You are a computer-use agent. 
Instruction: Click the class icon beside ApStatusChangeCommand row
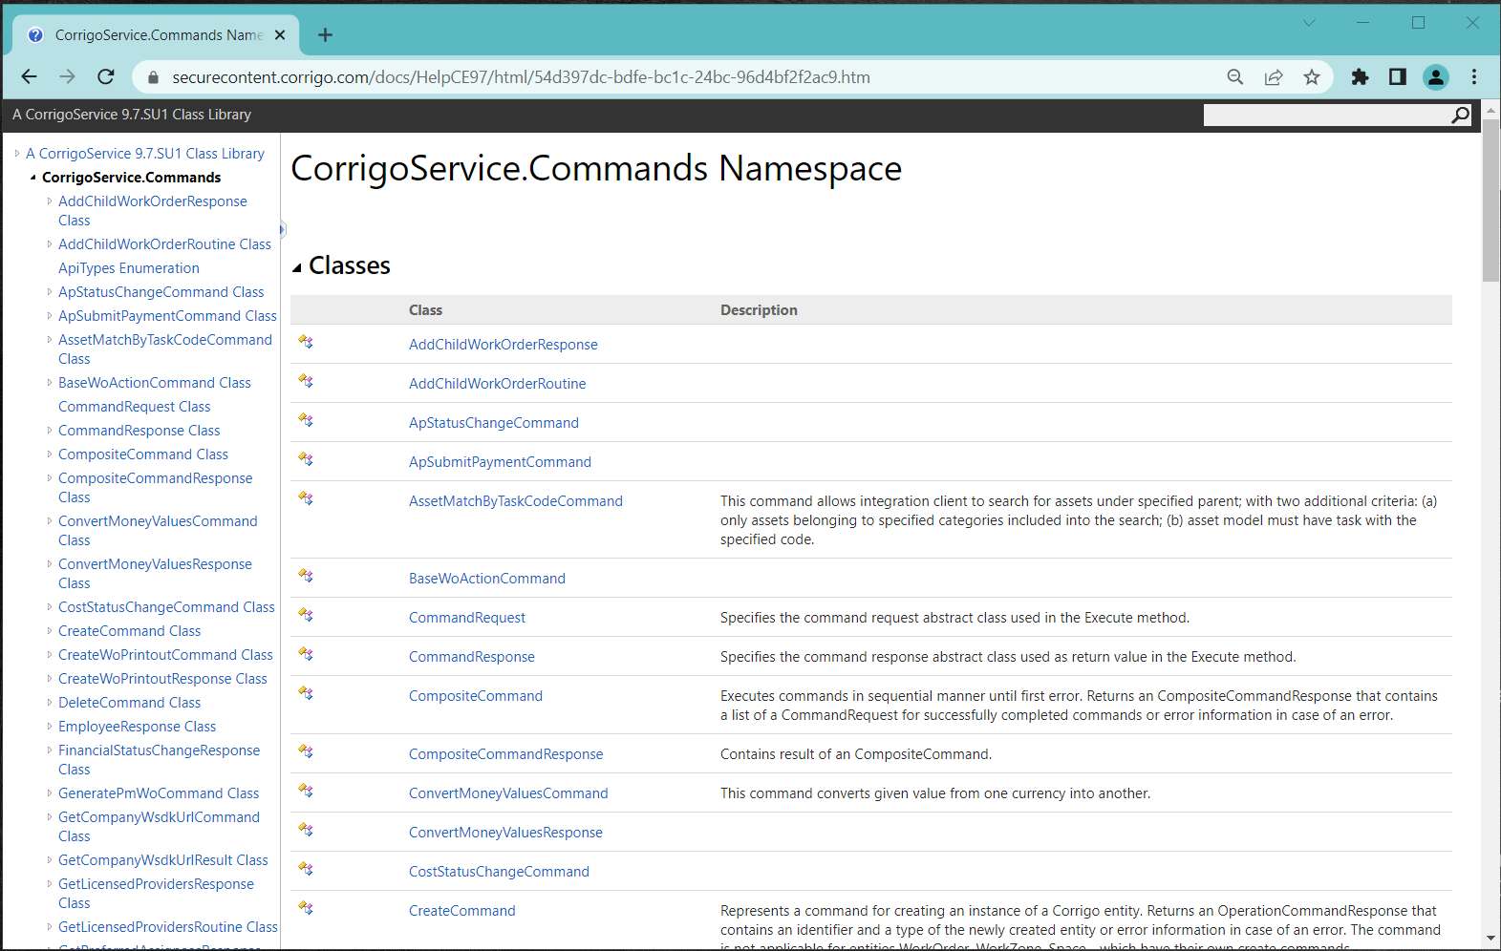tap(306, 420)
